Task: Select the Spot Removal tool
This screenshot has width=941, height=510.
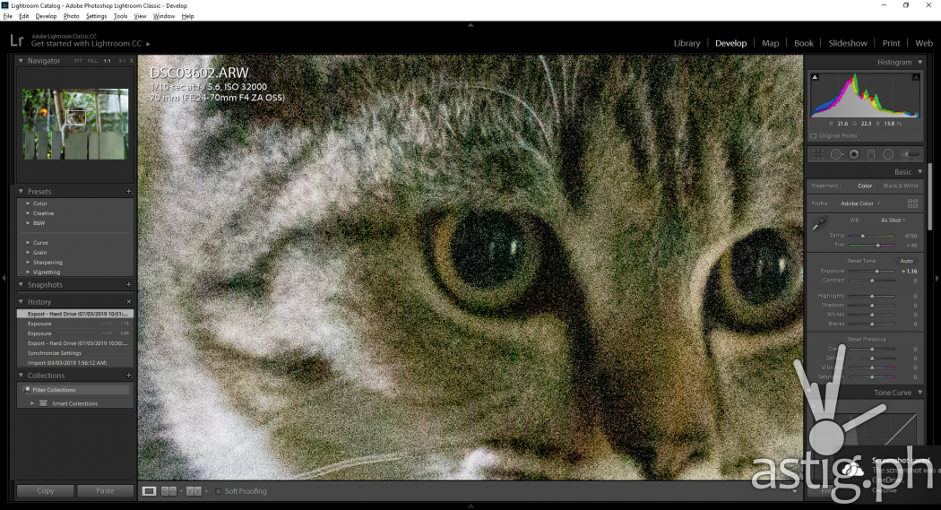Action: [836, 154]
